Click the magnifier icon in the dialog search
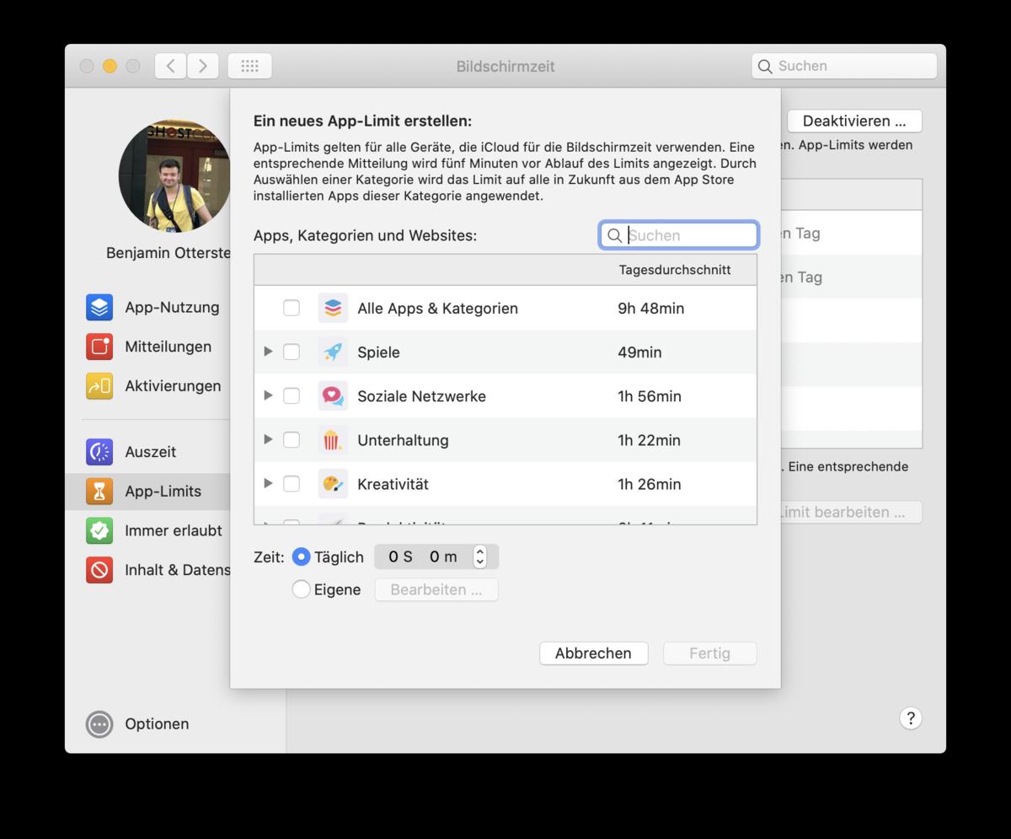Viewport: 1011px width, 839px height. pyautogui.click(x=615, y=235)
